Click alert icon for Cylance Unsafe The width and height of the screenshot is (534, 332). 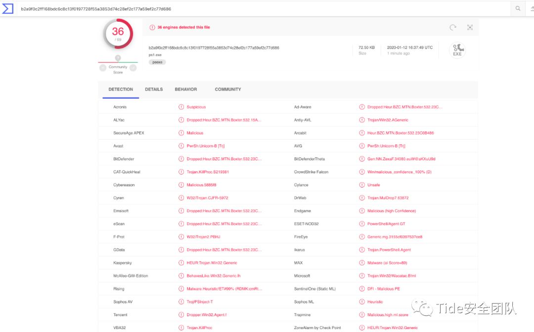pos(362,185)
